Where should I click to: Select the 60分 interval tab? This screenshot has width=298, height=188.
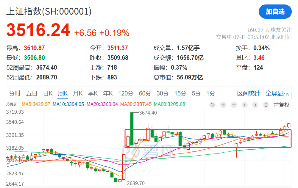click(x=145, y=93)
